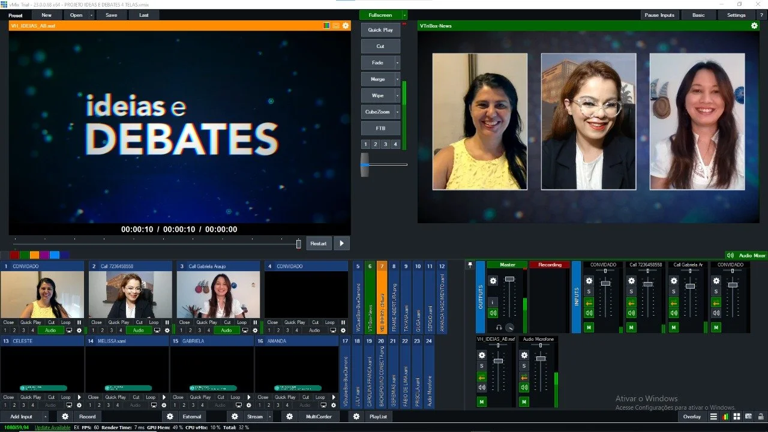The height and width of the screenshot is (432, 768).
Task: Click the Master info 'i' button
Action: click(x=493, y=302)
